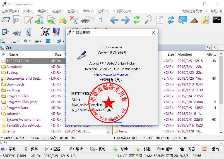224x159 pixels.
Task: Close the 产品信息(P) dialog
Action: coord(154,32)
